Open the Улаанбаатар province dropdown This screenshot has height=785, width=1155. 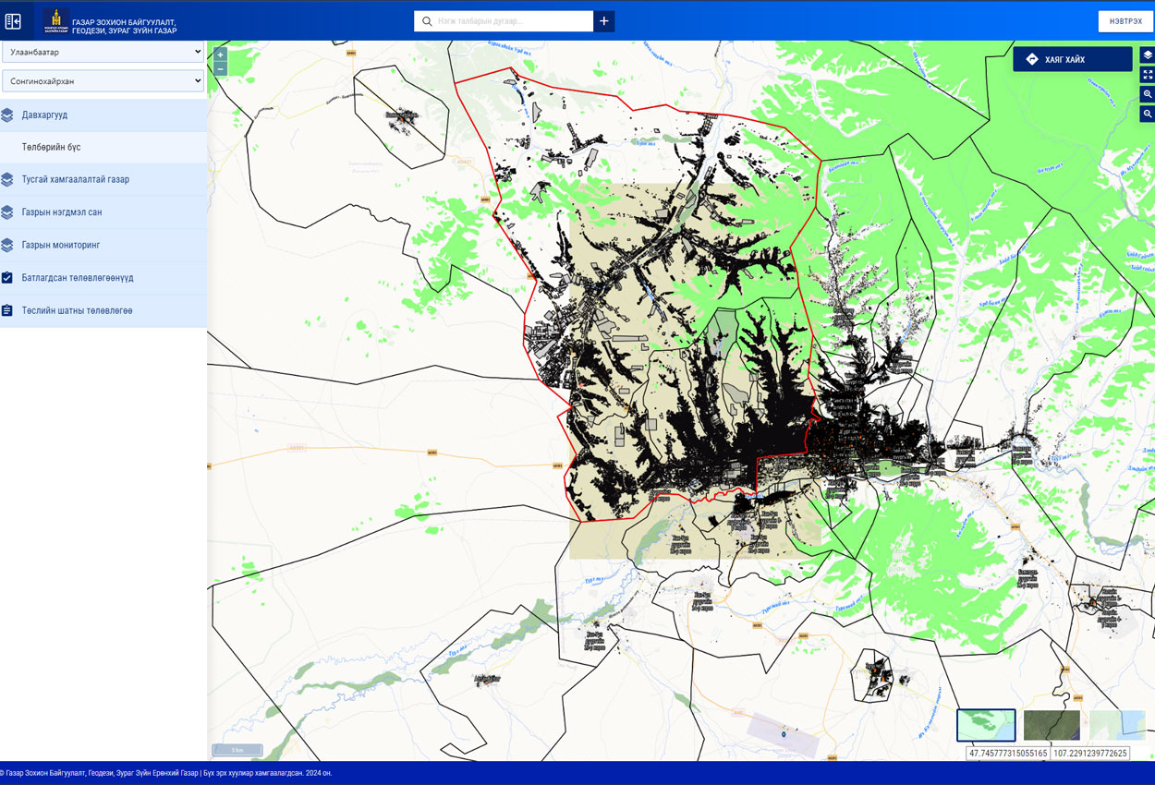coord(103,53)
